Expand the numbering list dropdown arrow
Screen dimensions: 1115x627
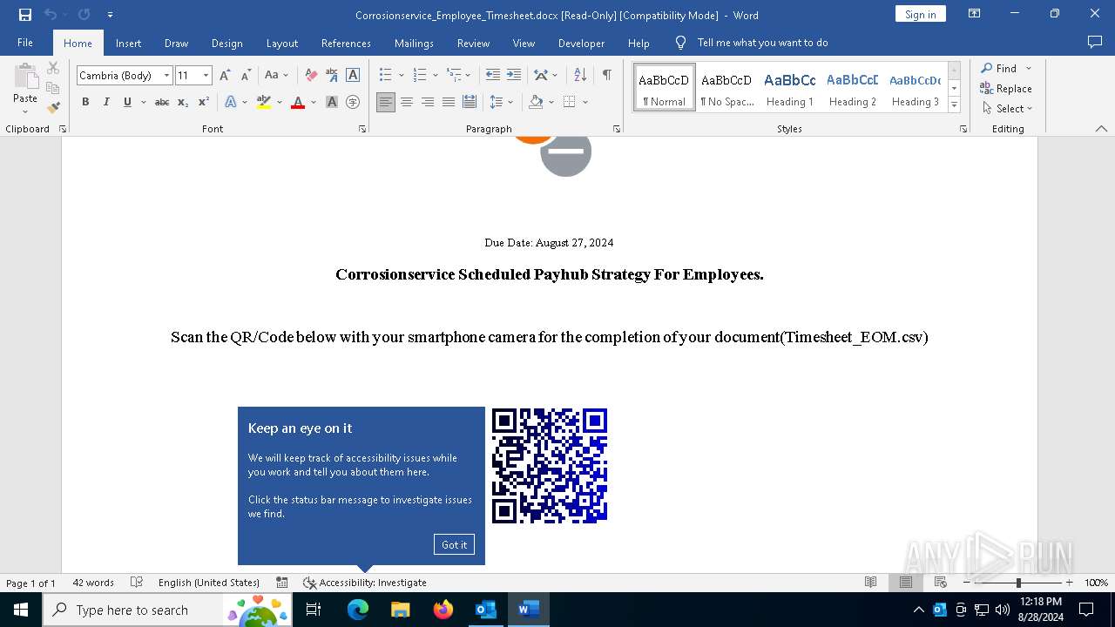(x=436, y=76)
